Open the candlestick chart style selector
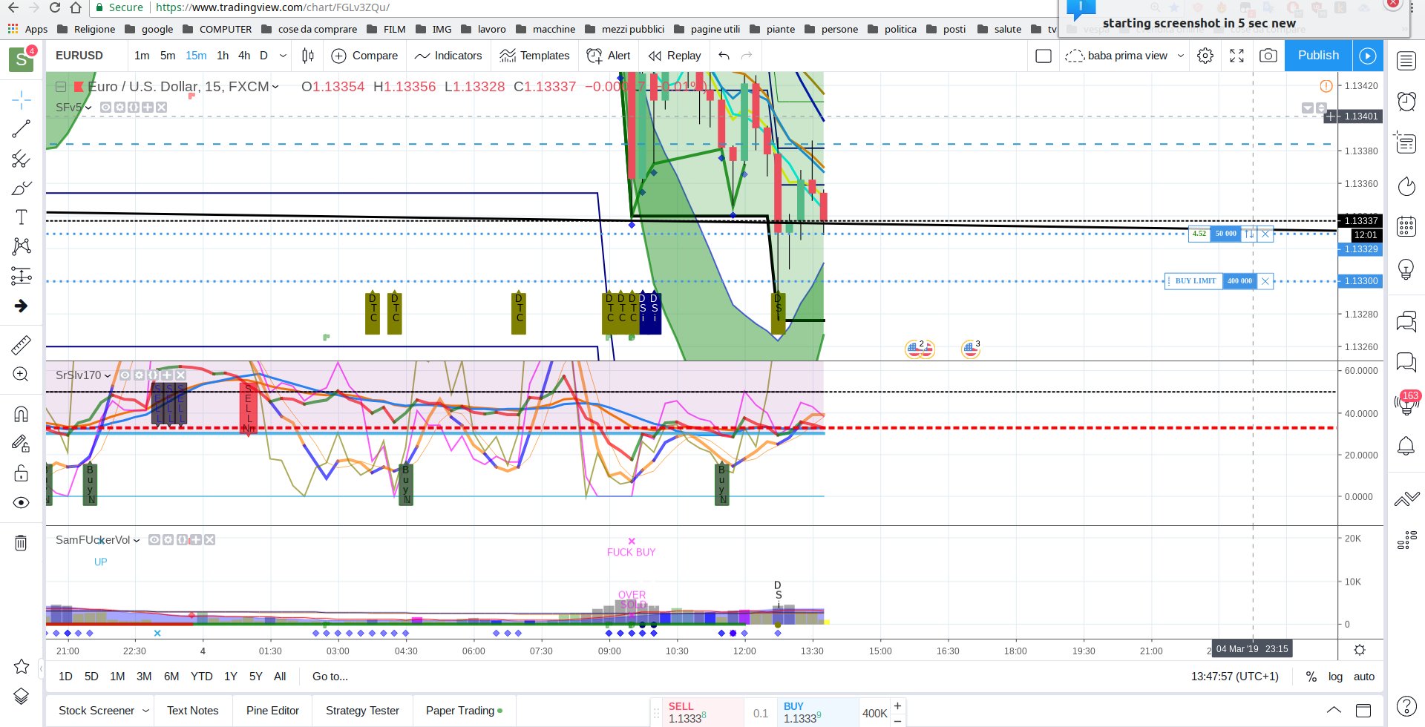 point(308,56)
